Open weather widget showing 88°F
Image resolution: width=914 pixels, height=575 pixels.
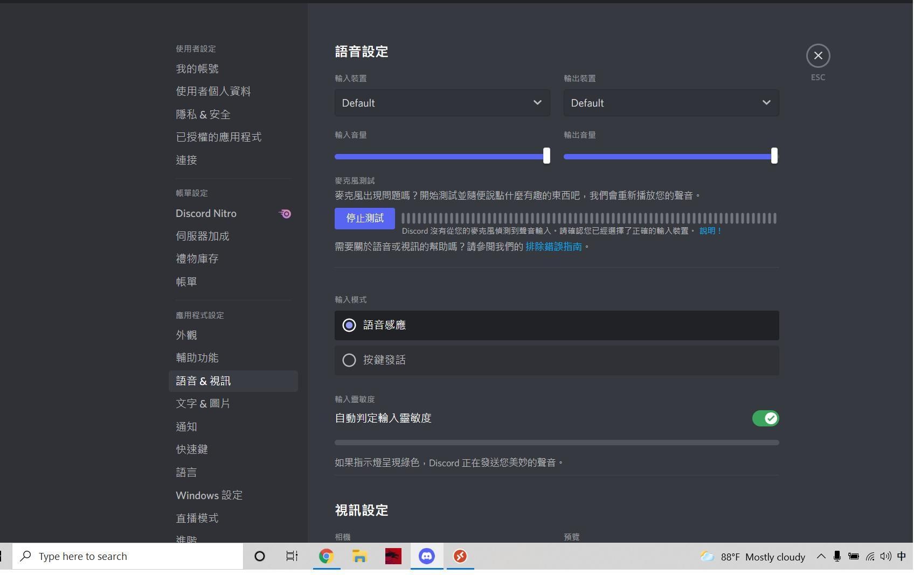(x=753, y=557)
